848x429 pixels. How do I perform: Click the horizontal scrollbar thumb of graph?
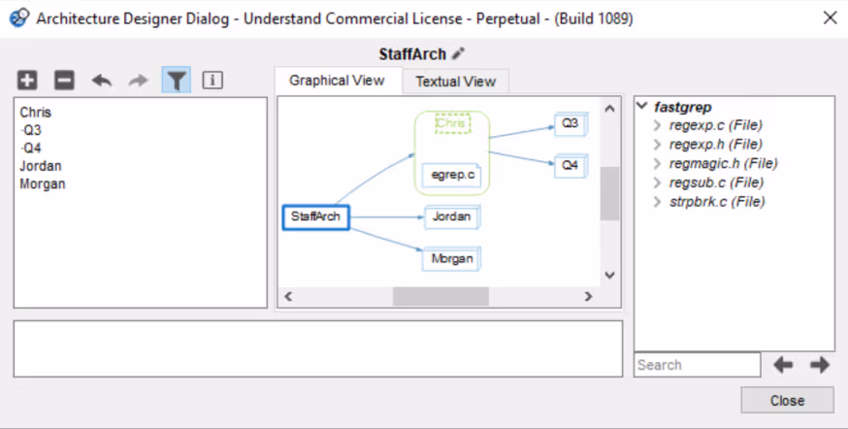tap(440, 296)
